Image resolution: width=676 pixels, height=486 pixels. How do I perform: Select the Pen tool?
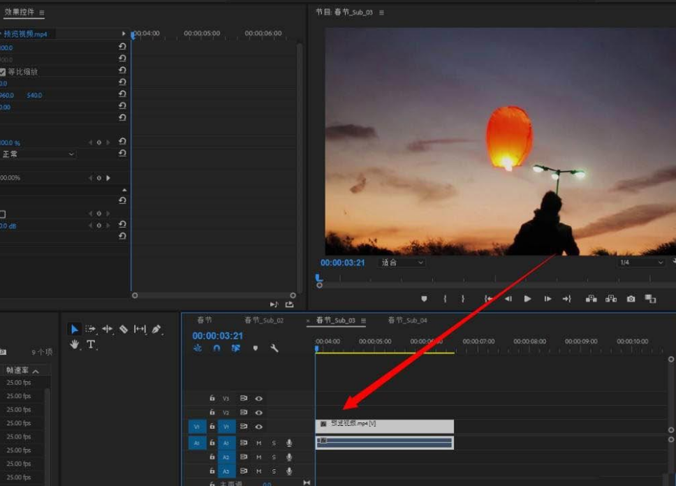(x=156, y=329)
